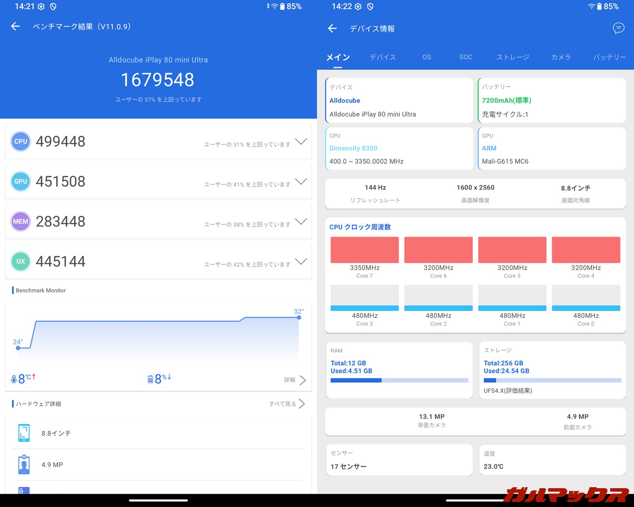Tap back arrow on device info screen
This screenshot has width=634, height=507.
tap(332, 29)
